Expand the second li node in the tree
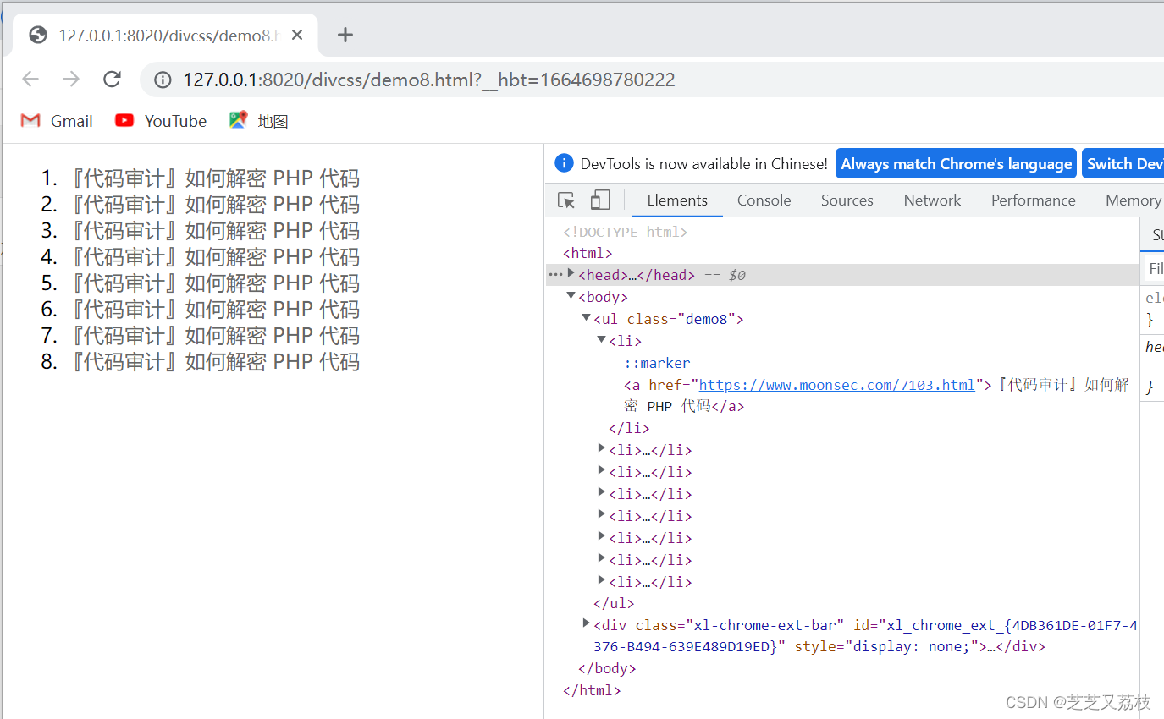 [x=602, y=448]
